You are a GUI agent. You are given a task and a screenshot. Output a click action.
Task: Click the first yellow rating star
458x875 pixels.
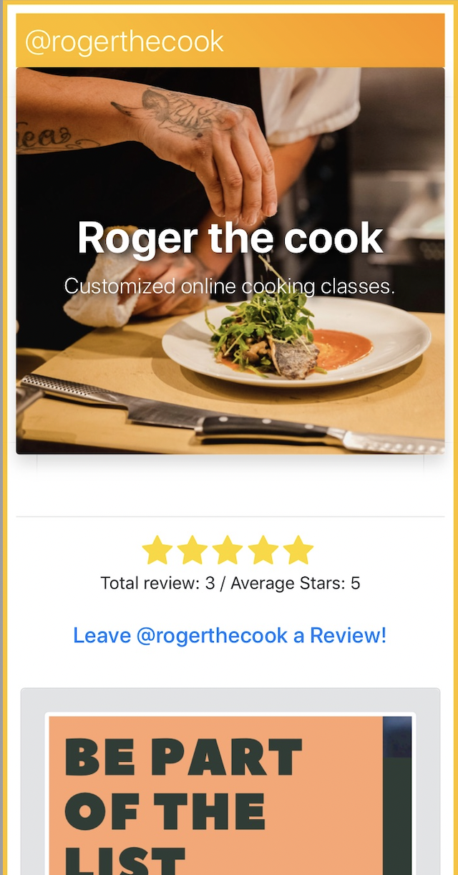pyautogui.click(x=157, y=550)
